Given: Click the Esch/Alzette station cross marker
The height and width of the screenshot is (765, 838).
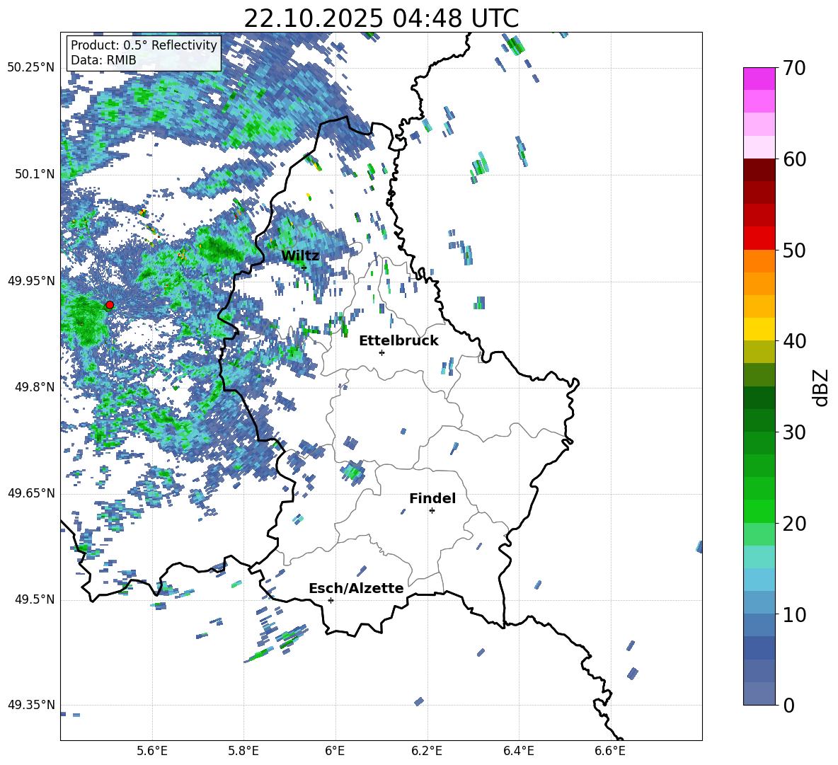Looking at the screenshot, I should coord(331,600).
